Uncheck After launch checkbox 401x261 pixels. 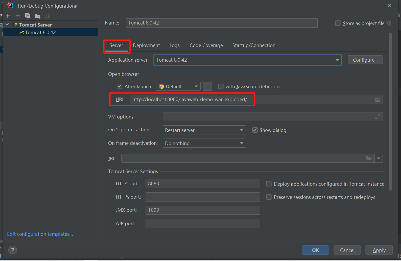click(120, 86)
